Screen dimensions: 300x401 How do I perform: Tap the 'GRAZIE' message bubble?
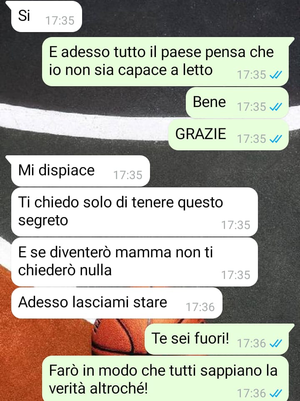coord(228,134)
